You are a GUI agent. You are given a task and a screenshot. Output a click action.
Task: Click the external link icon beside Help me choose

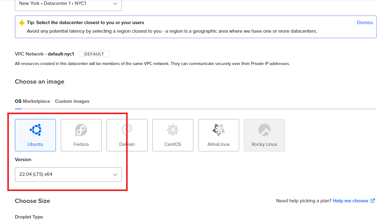(x=373, y=201)
